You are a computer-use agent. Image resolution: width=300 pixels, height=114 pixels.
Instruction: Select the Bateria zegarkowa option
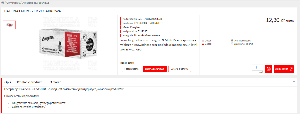pyautogui.click(x=155, y=69)
